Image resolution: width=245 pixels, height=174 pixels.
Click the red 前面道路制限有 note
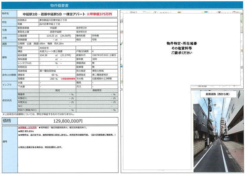[x=68, y=79]
